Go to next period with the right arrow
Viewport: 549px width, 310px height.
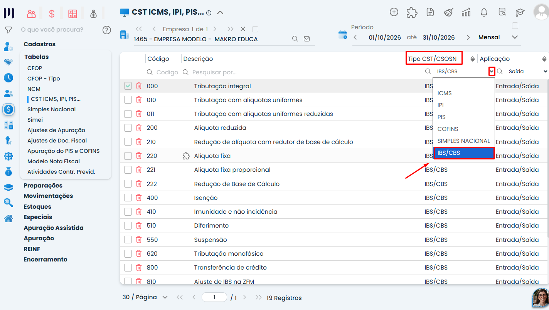click(x=468, y=37)
